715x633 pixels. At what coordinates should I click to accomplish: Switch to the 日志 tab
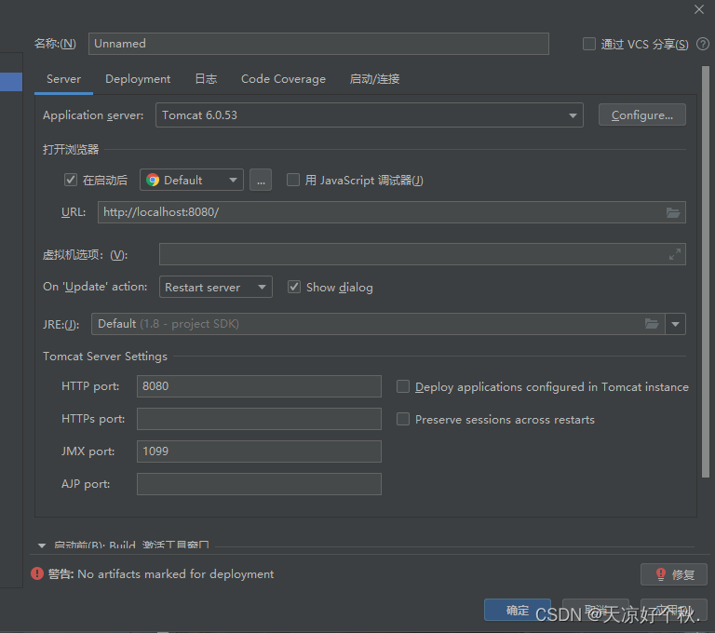tap(206, 79)
